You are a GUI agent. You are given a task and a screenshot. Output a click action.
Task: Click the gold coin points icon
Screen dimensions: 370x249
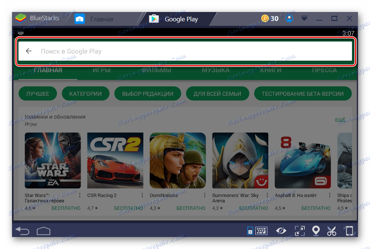point(265,18)
